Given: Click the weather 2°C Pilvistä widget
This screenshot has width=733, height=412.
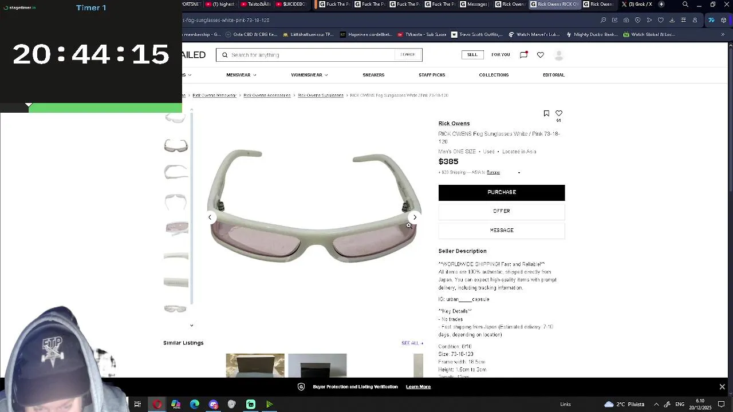Looking at the screenshot, I should tap(624, 405).
